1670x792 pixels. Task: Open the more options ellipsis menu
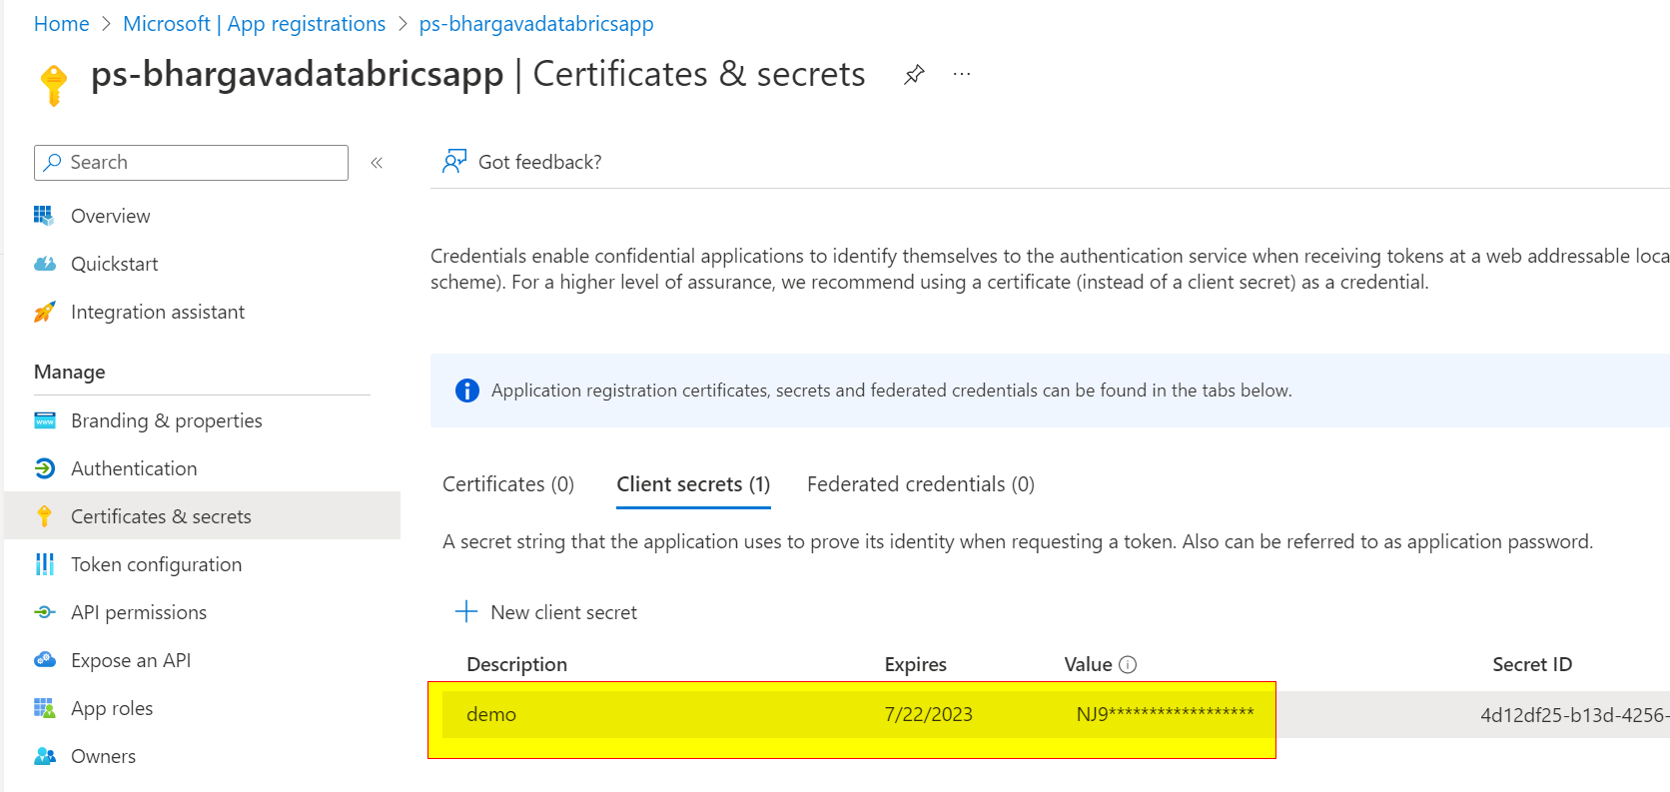[962, 75]
